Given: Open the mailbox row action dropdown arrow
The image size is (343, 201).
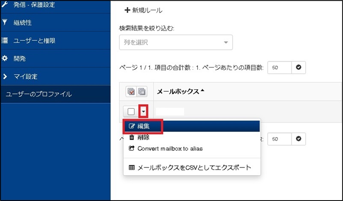Looking at the screenshot, I should click(x=143, y=111).
